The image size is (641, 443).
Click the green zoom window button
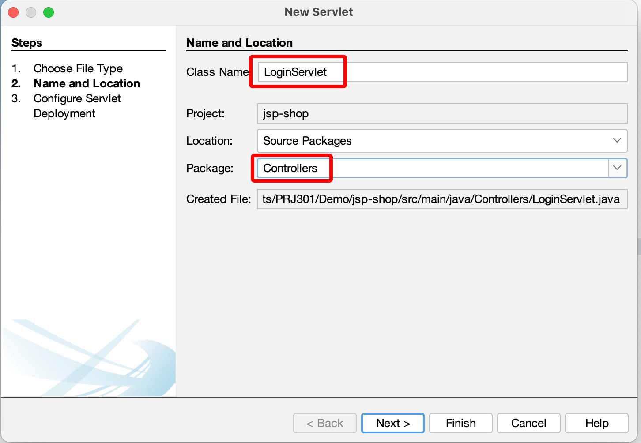pyautogui.click(x=49, y=12)
